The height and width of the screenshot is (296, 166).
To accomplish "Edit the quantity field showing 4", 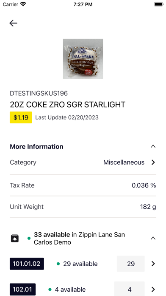I will (129, 289).
